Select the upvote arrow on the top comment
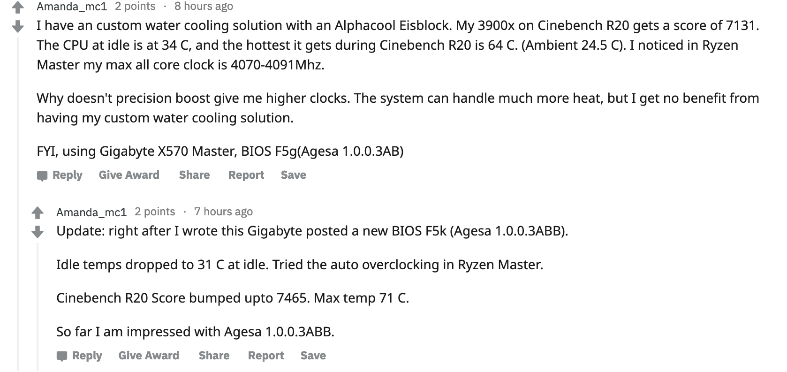787x372 pixels. tap(18, 6)
